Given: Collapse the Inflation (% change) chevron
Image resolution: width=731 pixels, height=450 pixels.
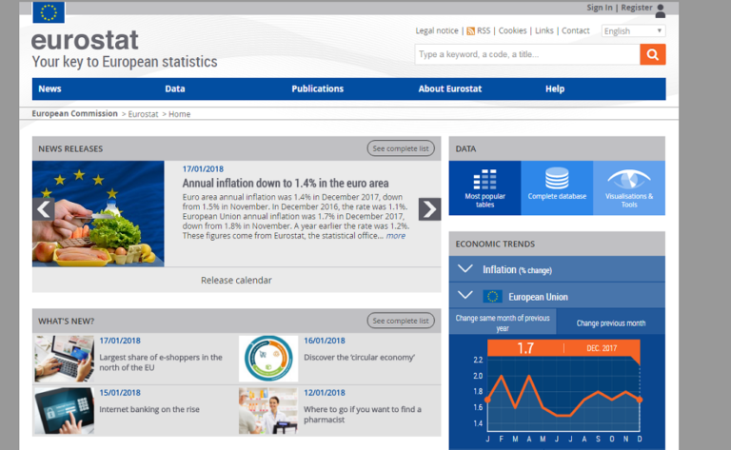Looking at the screenshot, I should click(x=465, y=269).
